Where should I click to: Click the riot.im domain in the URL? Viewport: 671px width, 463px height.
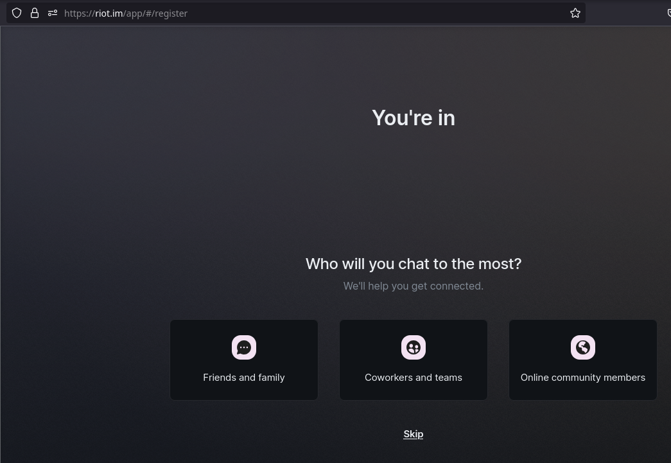pos(109,13)
